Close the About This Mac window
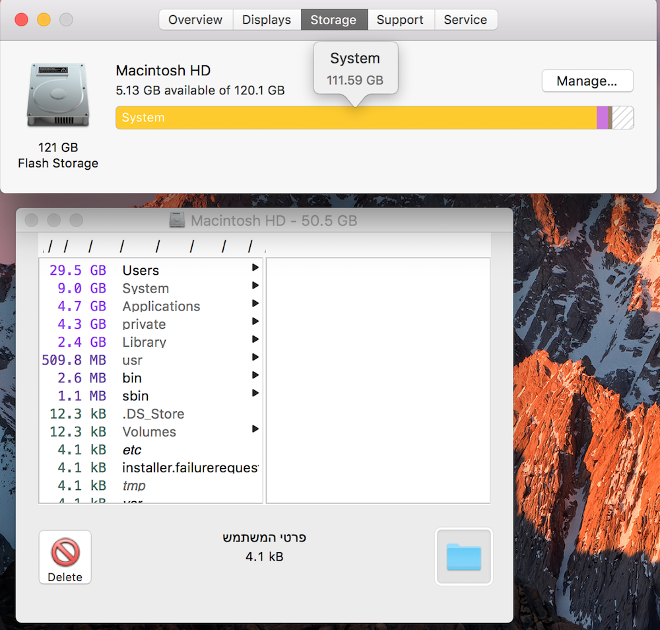This screenshot has width=660, height=630. tap(22, 20)
